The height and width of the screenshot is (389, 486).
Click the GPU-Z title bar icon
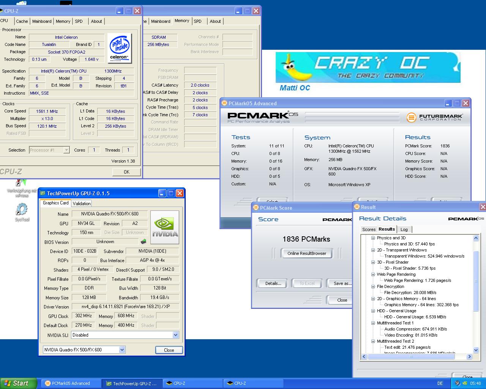(43, 193)
